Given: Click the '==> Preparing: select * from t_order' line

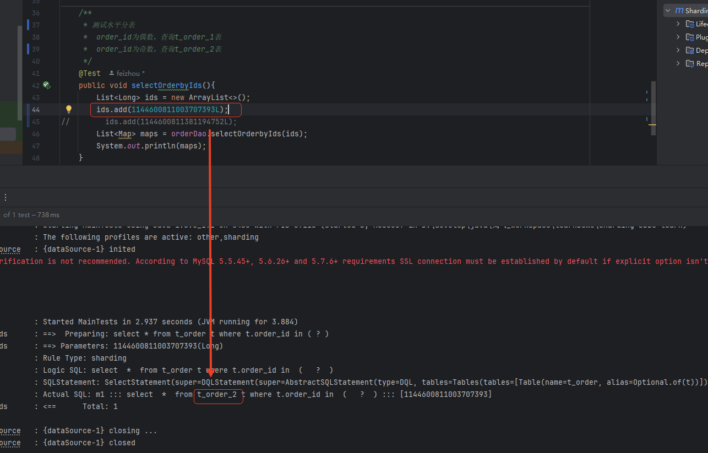Looking at the screenshot, I should tap(186, 334).
